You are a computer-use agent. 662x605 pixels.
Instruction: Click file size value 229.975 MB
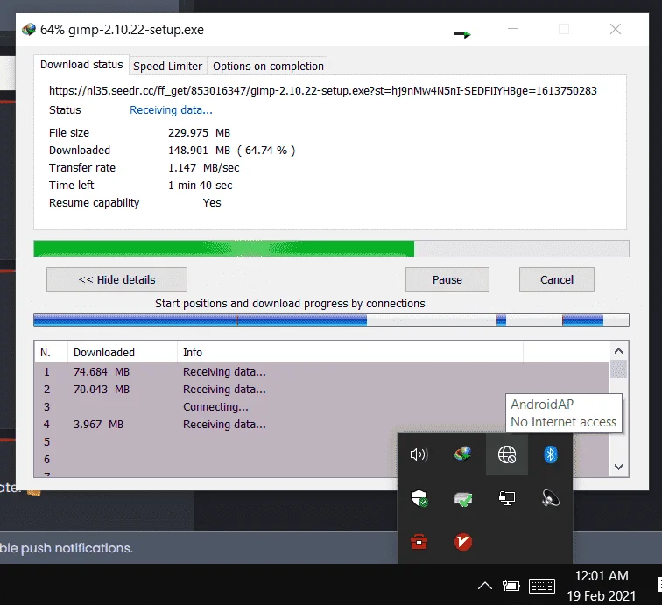tap(200, 133)
